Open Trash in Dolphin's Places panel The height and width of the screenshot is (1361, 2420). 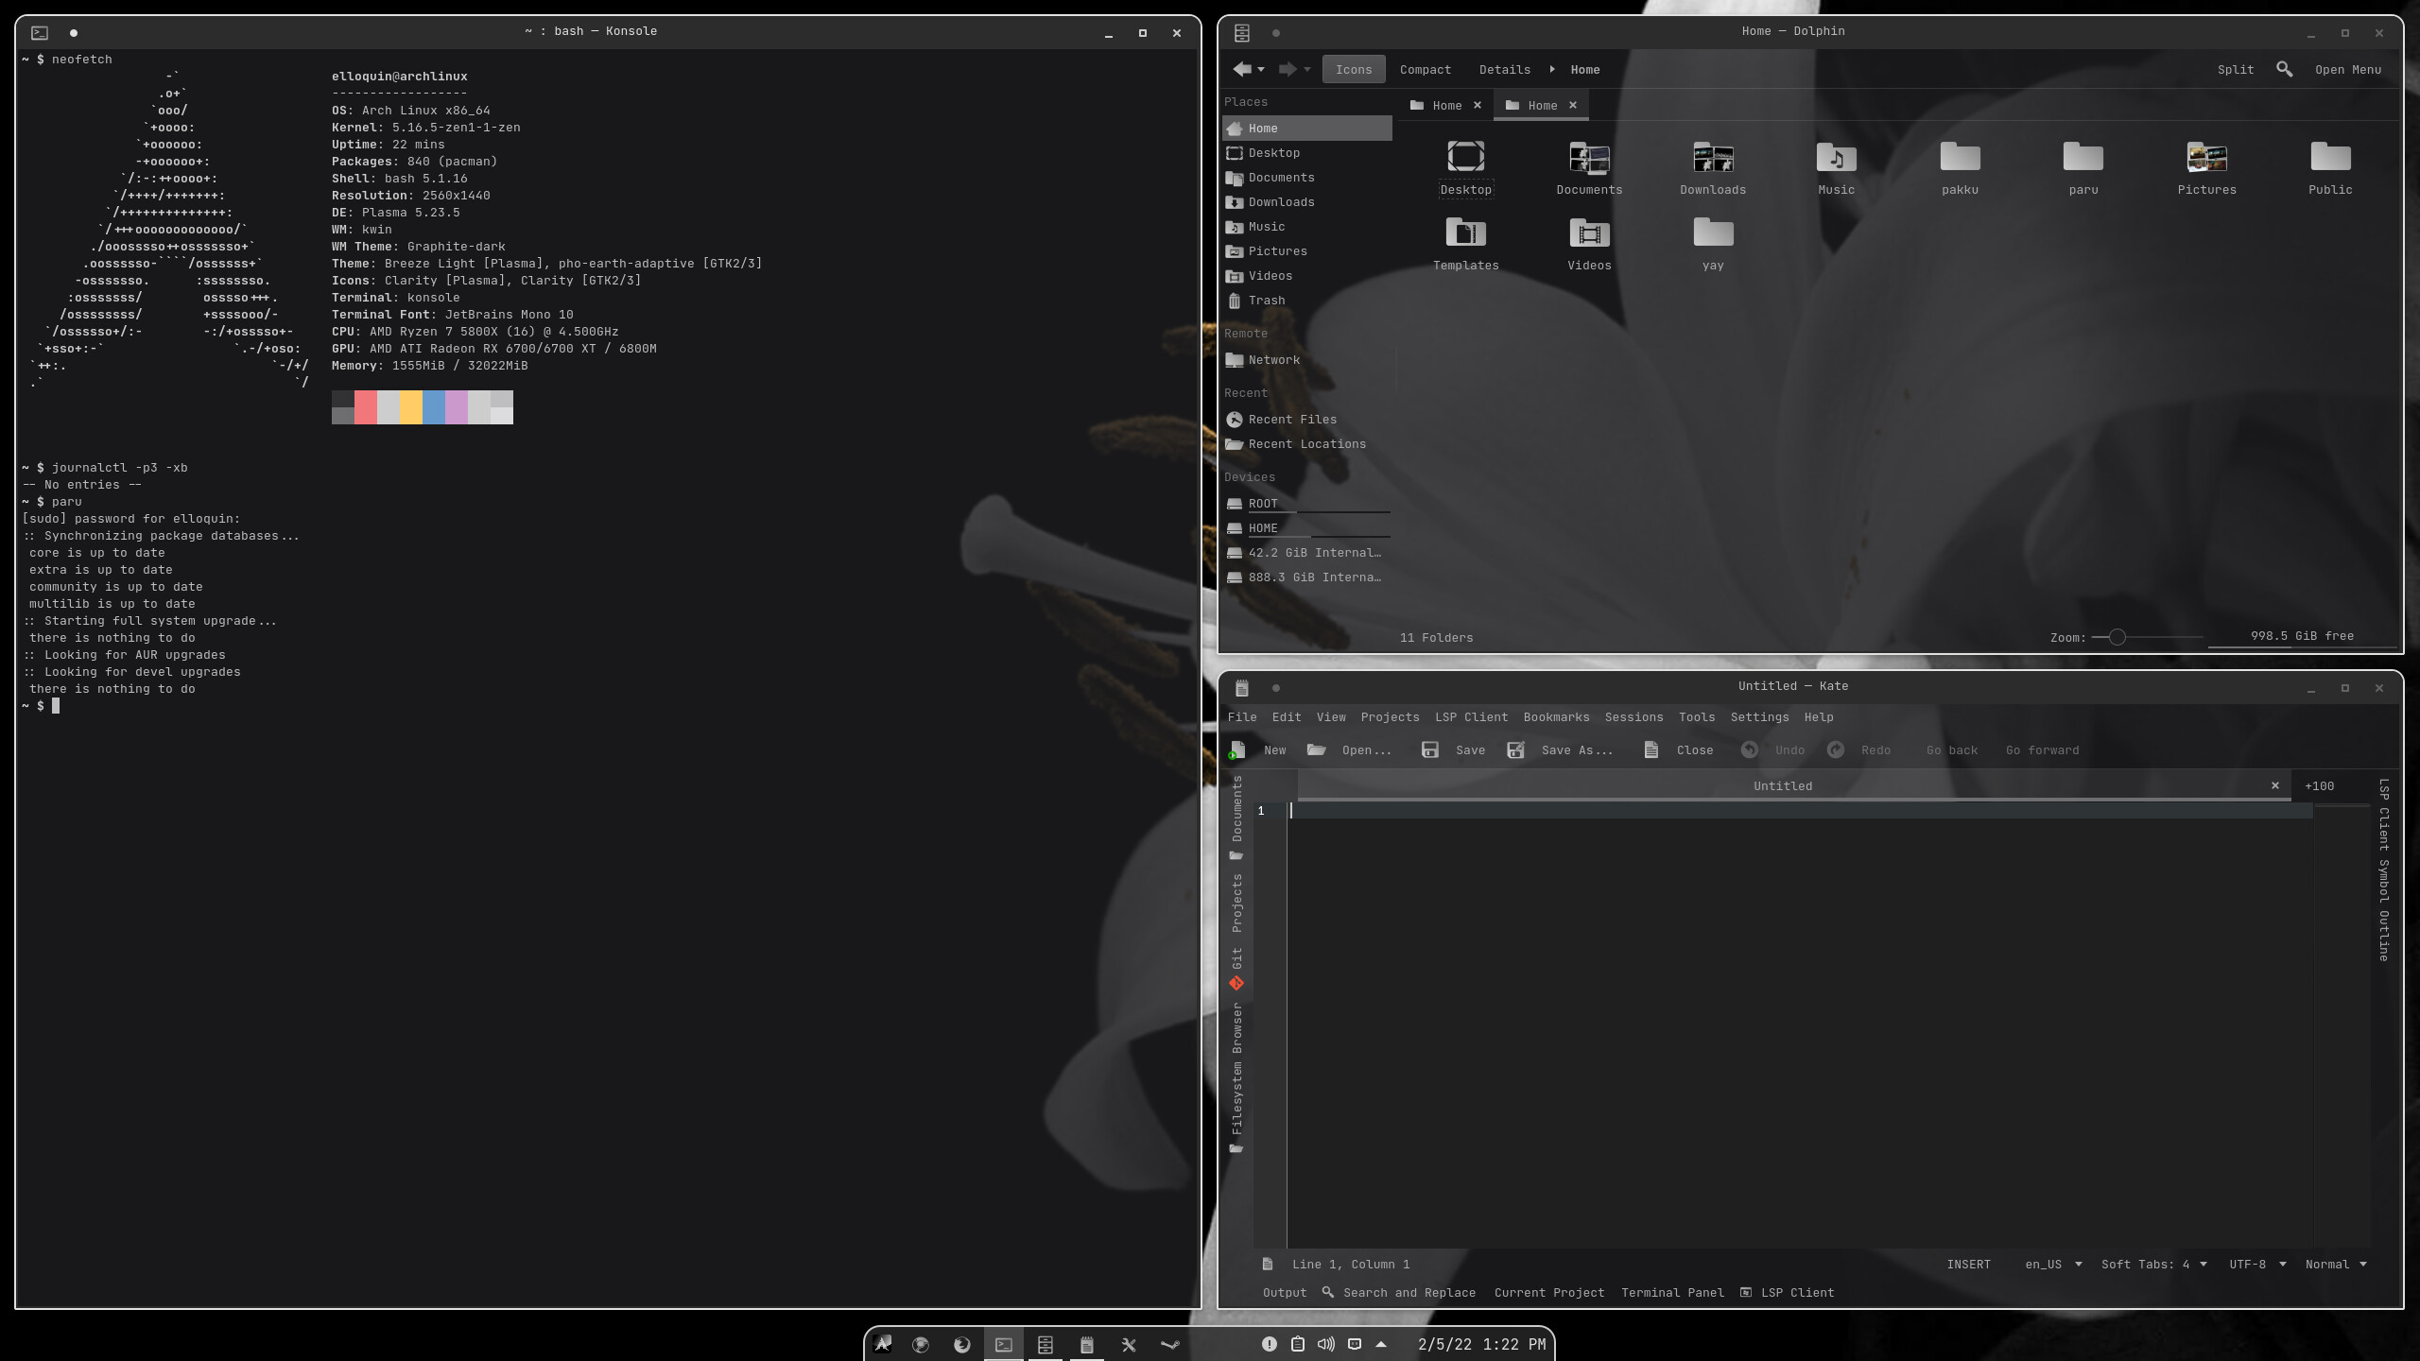[1306, 301]
